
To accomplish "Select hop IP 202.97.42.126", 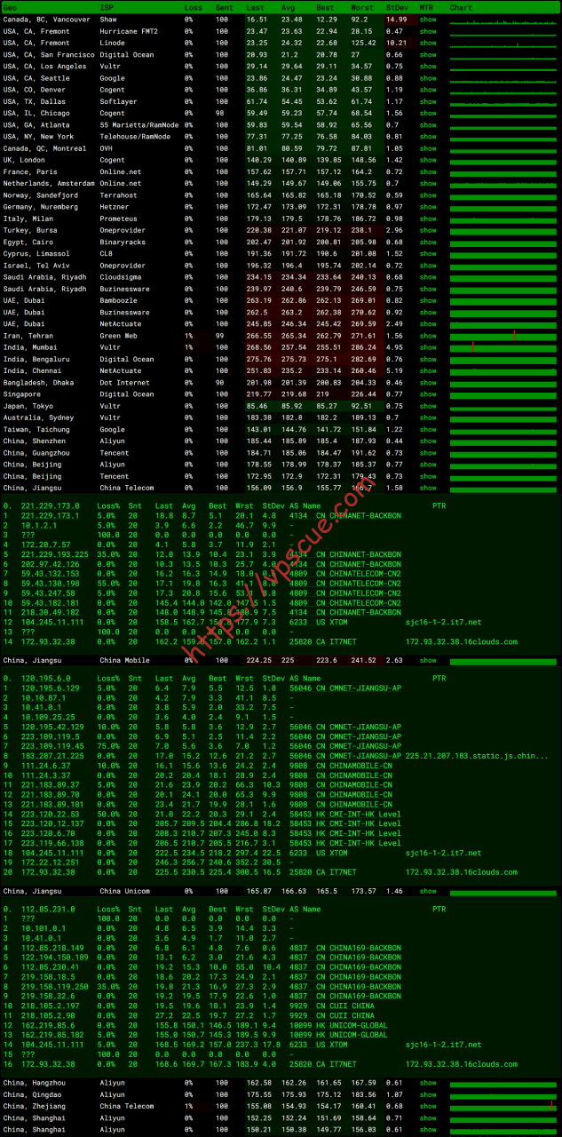I will point(48,564).
